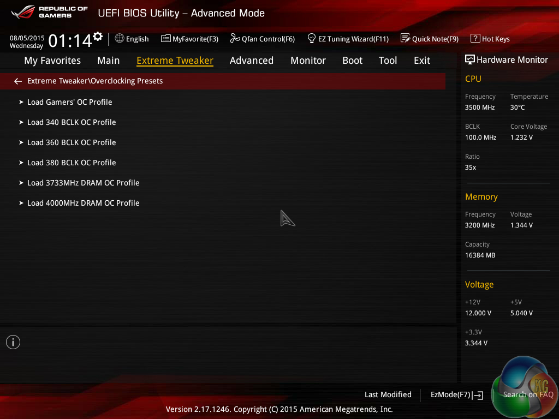Click the 08/05/2015 date
The height and width of the screenshot is (419, 559).
pyautogui.click(x=27, y=38)
